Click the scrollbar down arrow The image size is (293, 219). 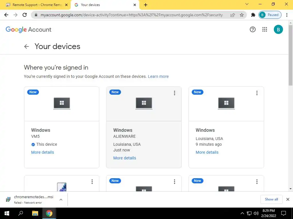click(x=291, y=189)
